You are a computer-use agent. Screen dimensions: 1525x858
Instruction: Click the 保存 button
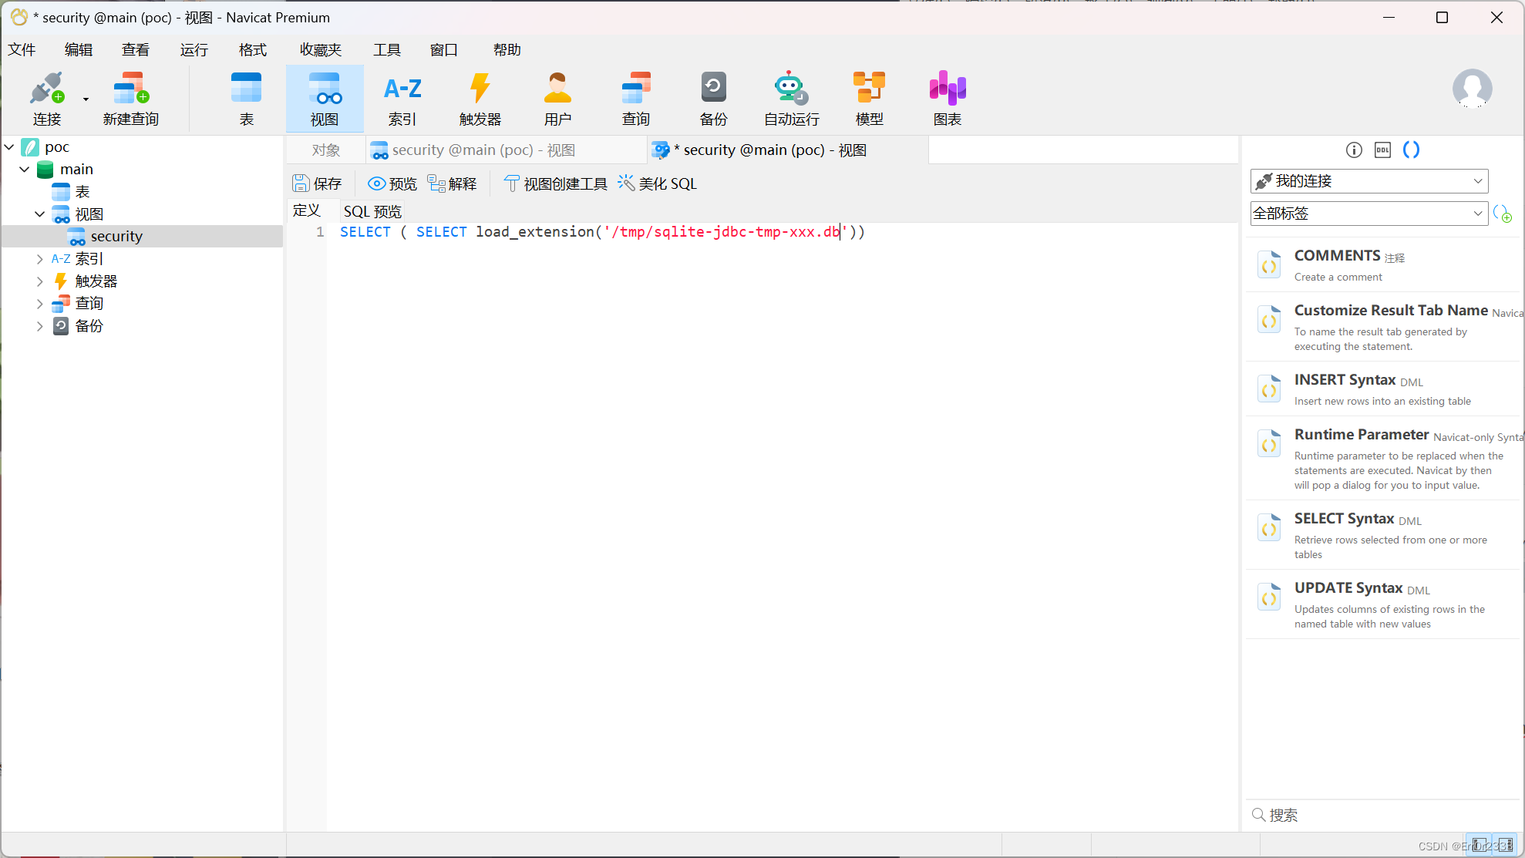tap(317, 183)
